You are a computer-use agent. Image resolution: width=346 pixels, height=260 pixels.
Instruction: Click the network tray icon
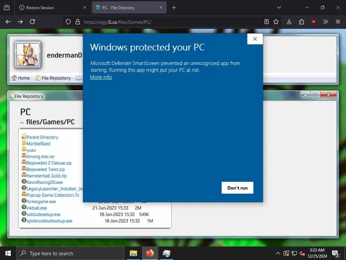(294, 253)
